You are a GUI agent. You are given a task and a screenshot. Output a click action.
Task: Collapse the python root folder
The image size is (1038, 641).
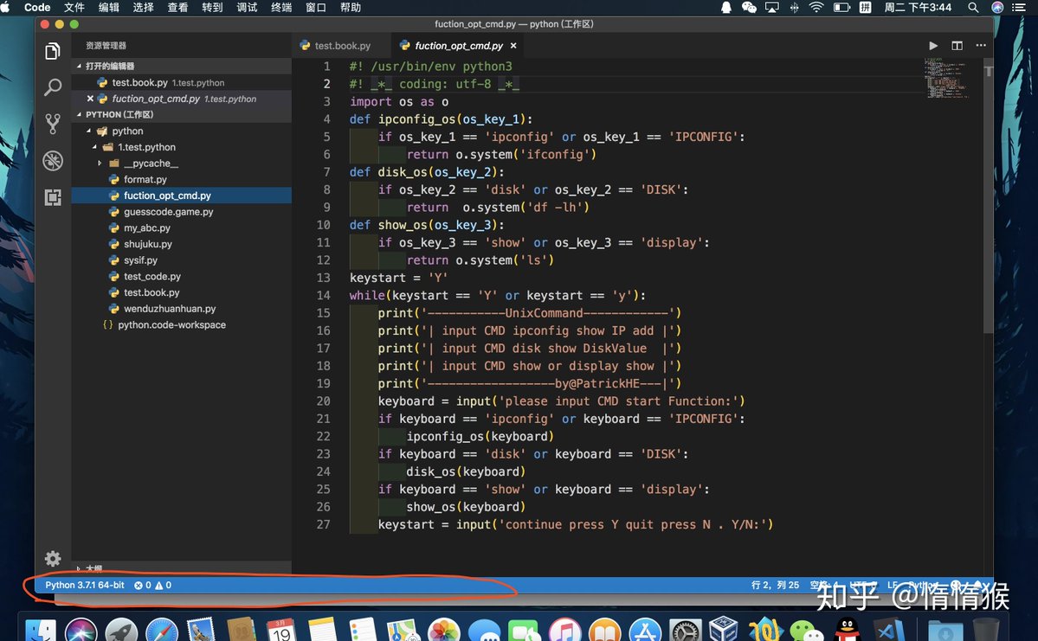tap(88, 131)
